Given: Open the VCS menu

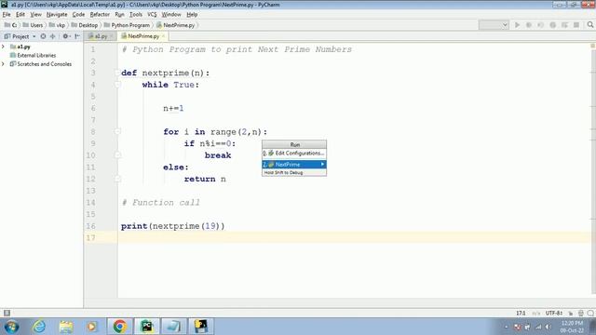Looking at the screenshot, I should [x=152, y=15].
